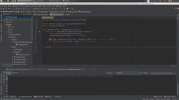Image resolution: width=179 pixels, height=100 pixels.
Task: Click the Youtube window in OS taskbar
Action: click(x=66, y=1)
